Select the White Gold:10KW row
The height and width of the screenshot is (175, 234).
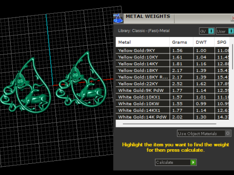pos(172,104)
